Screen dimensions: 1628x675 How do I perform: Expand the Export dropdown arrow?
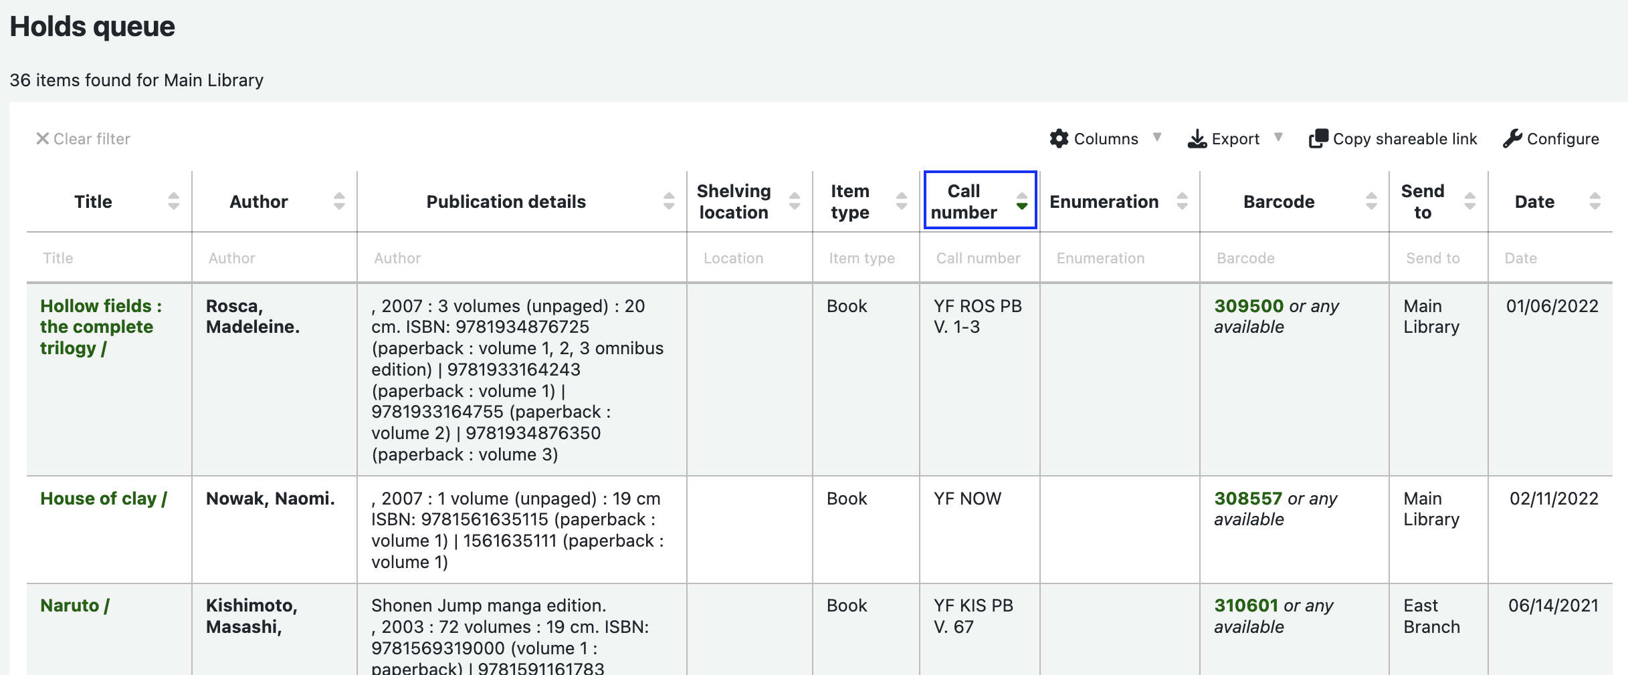click(x=1278, y=138)
